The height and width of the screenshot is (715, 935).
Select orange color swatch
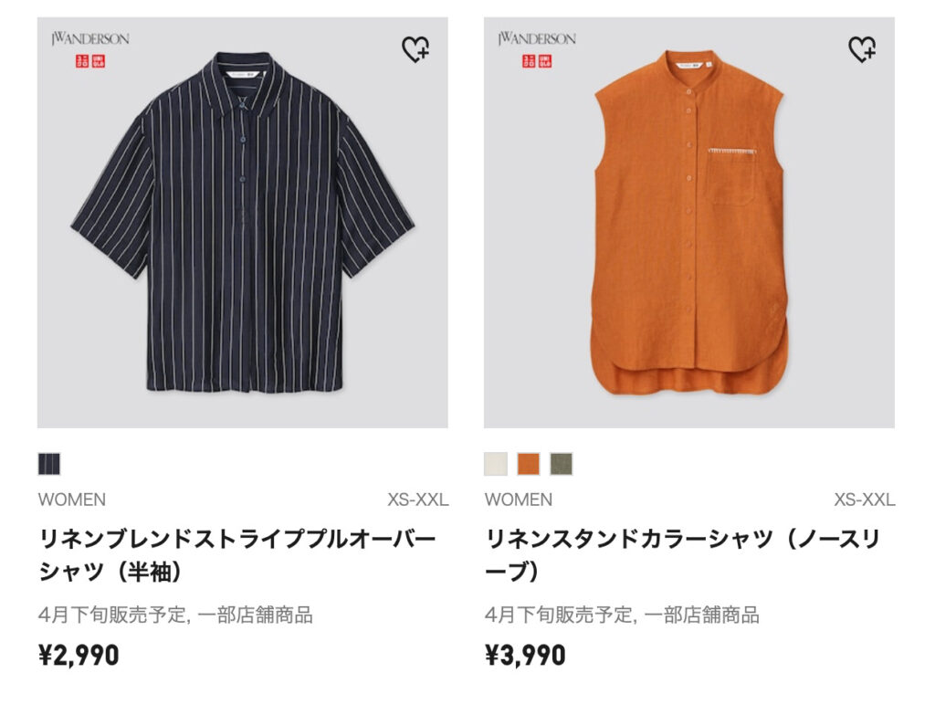[529, 463]
